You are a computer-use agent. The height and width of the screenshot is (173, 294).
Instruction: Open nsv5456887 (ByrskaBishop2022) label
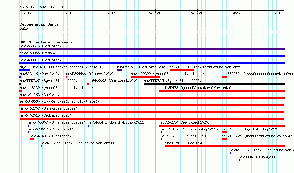250,129
